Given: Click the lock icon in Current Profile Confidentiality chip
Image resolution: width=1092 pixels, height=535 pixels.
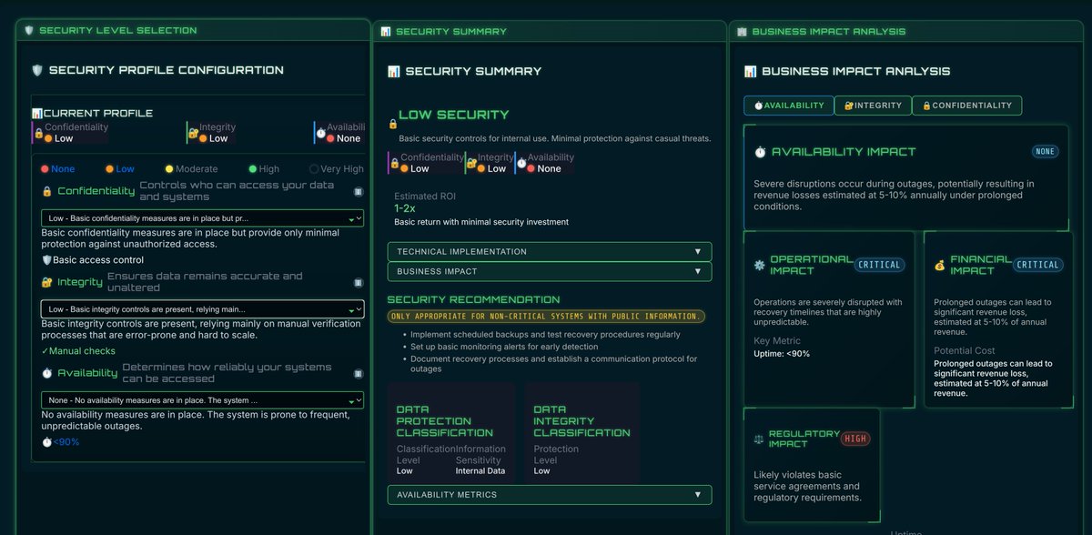Looking at the screenshot, I should tap(39, 133).
